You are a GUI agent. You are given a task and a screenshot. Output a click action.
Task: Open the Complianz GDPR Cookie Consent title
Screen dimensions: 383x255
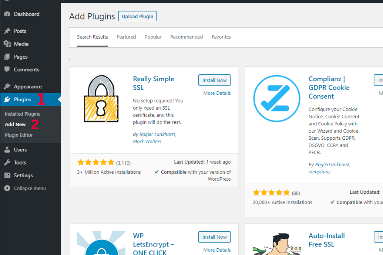[329, 88]
